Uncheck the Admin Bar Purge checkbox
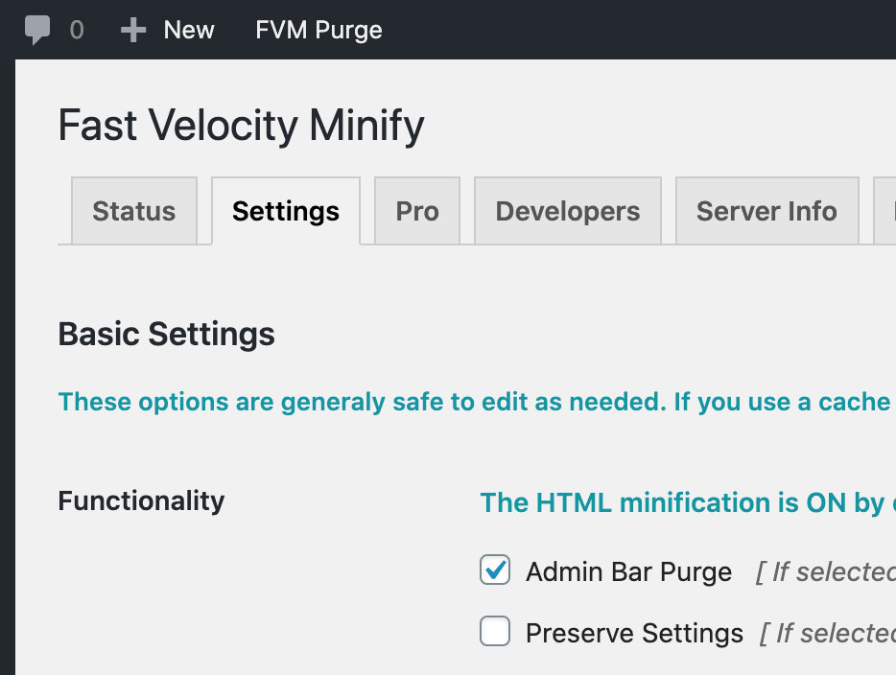Screen dimensions: 896x675 (x=495, y=570)
